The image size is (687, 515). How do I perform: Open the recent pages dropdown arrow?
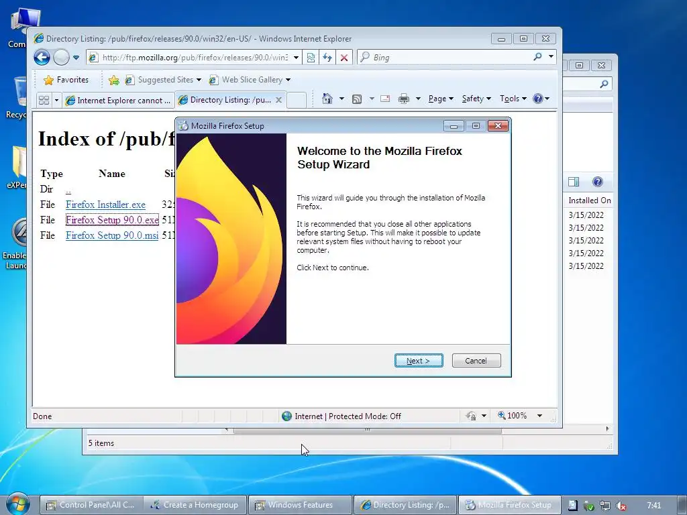(x=76, y=58)
